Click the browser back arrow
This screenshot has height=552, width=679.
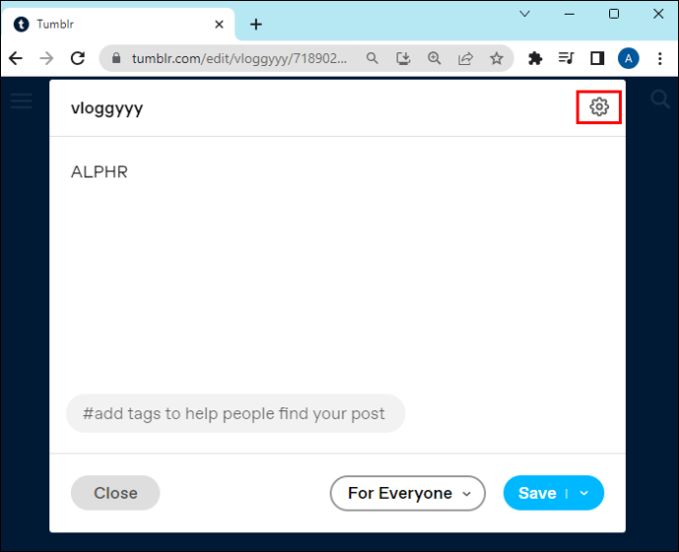coord(16,58)
